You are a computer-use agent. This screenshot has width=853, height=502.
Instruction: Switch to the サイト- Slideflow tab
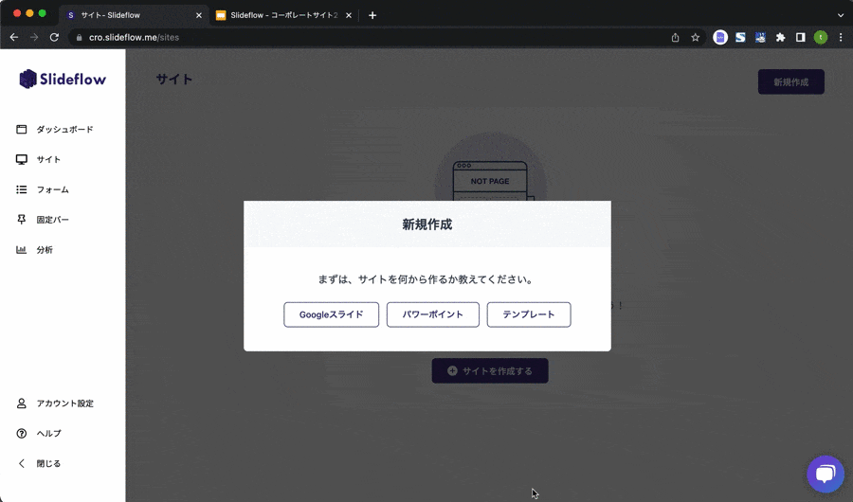pyautogui.click(x=134, y=15)
